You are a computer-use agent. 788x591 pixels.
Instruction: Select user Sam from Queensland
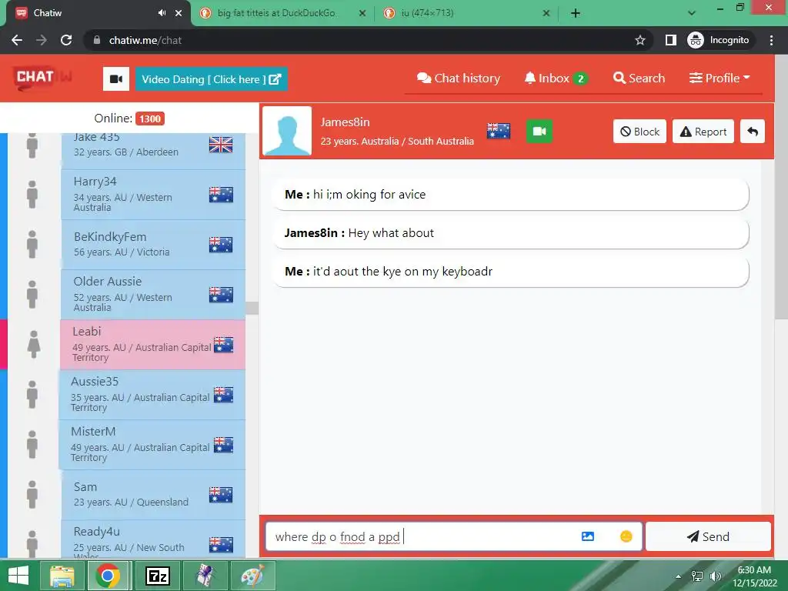point(153,495)
